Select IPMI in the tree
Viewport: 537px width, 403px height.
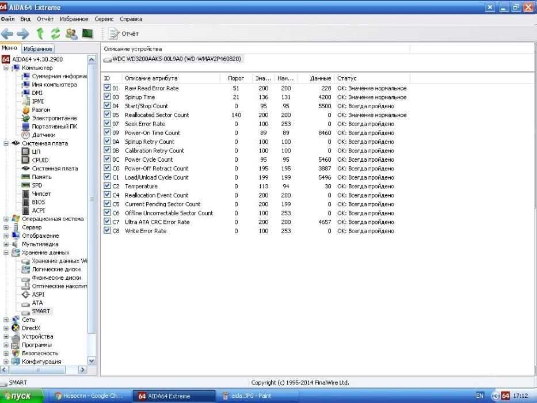coord(33,101)
